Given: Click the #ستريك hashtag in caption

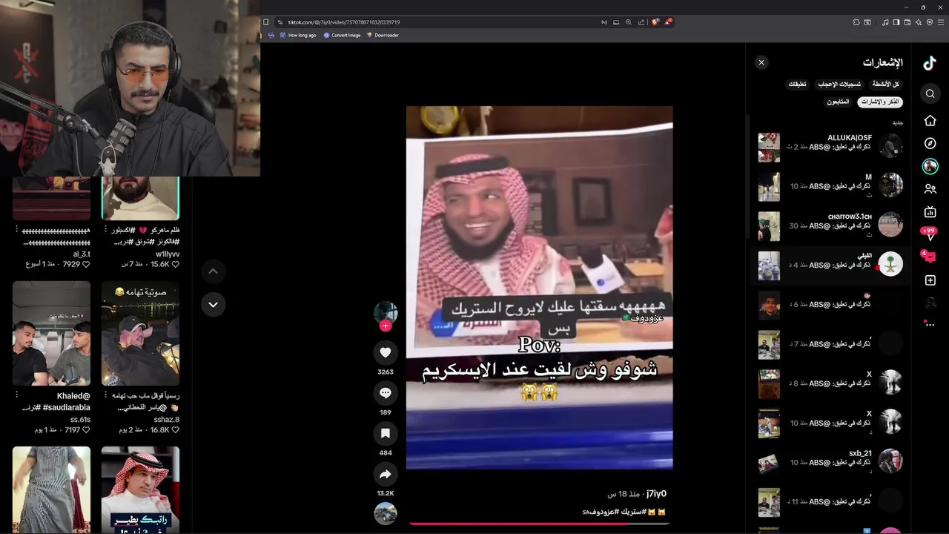Looking at the screenshot, I should click(635, 512).
